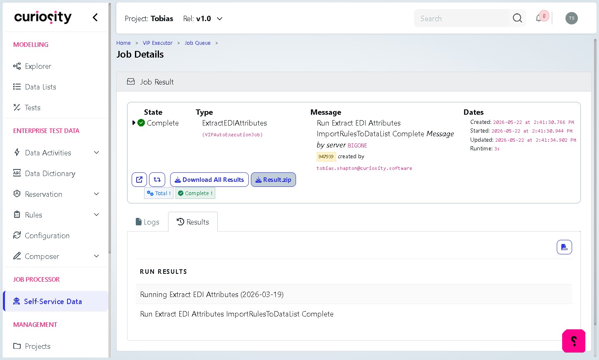Click the Curiosity logo

[43, 17]
